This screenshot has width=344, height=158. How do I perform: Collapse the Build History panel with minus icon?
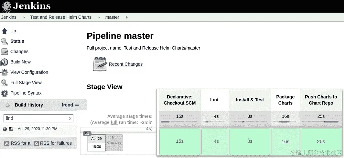click(77, 105)
